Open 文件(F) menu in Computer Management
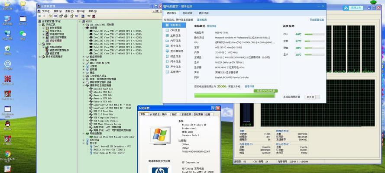The width and height of the screenshot is (385, 173). pyautogui.click(x=46, y=11)
